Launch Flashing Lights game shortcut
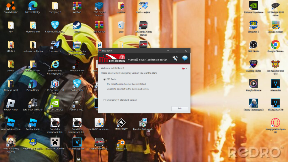 tap(253, 66)
